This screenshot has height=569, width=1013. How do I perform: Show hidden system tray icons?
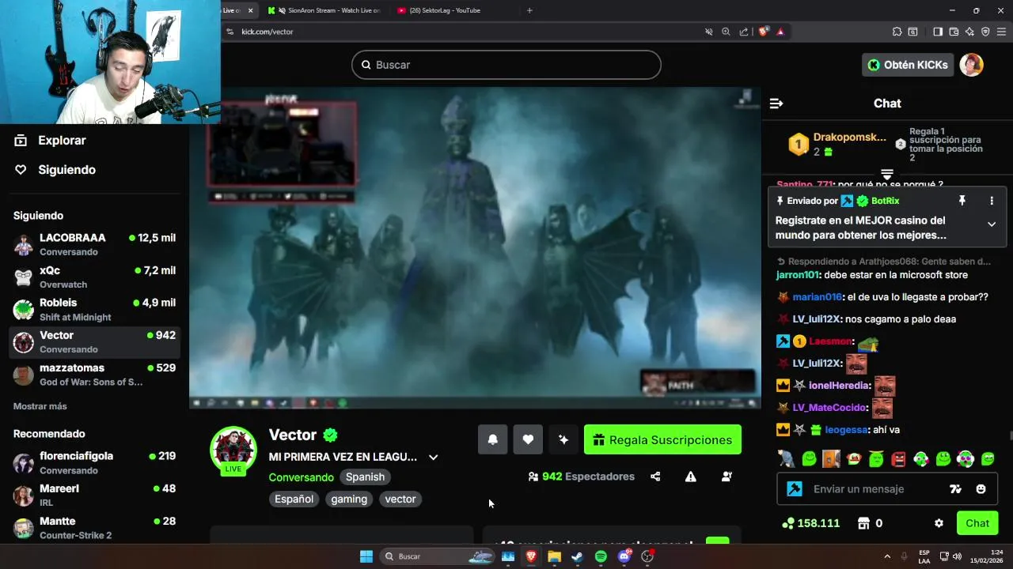(887, 556)
